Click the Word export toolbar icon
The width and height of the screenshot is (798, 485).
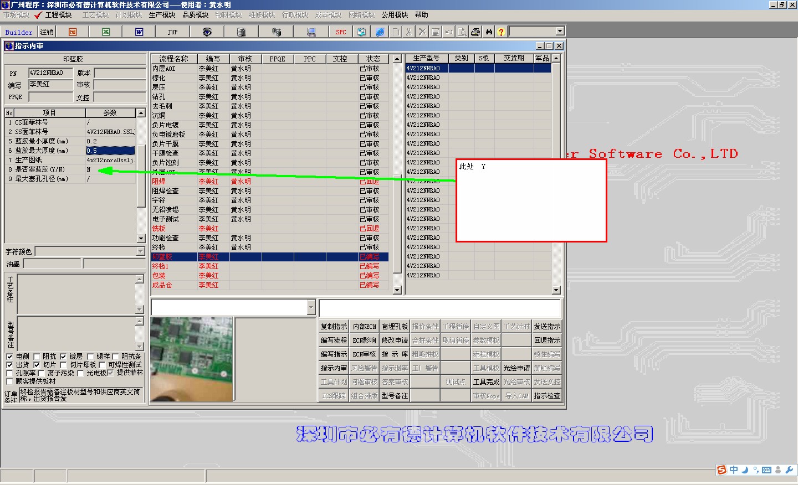139,32
